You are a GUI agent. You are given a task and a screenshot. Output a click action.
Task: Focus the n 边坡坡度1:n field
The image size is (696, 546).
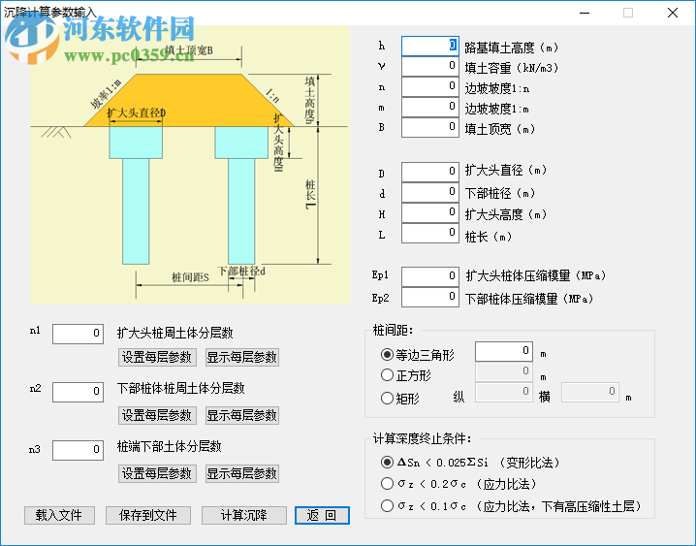(x=430, y=86)
